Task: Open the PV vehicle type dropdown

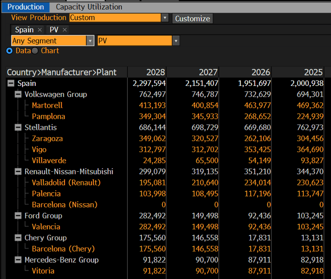Action: pyautogui.click(x=176, y=41)
